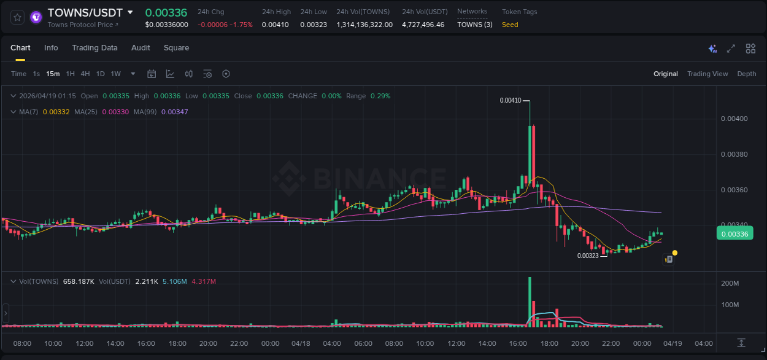
Task: Click the AI analysis sparkle icon
Action: 712,48
